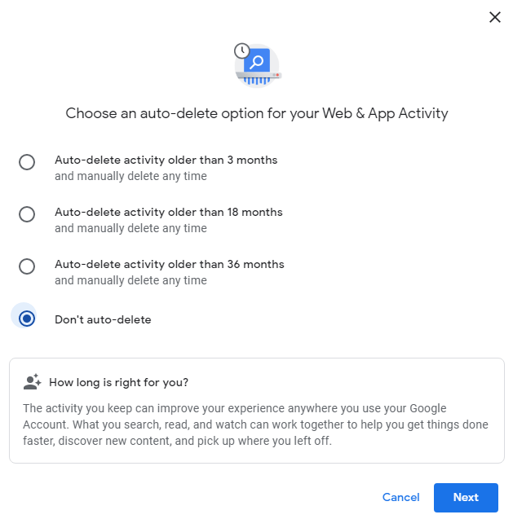Image resolution: width=513 pixels, height=519 pixels.
Task: Close the auto-delete dialog with X icon
Action: 495,17
